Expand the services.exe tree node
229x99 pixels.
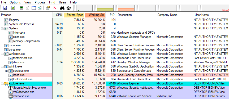(x=6, y=71)
